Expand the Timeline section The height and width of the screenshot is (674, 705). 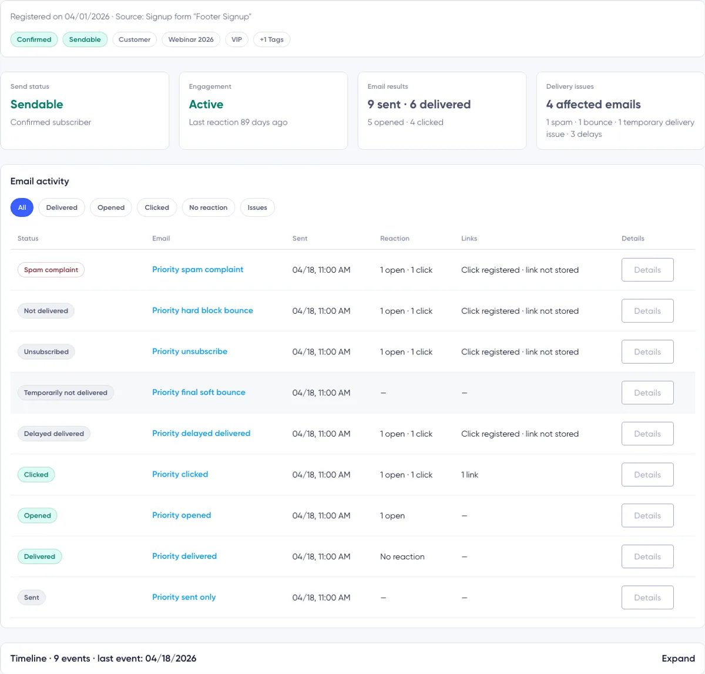pyautogui.click(x=678, y=658)
